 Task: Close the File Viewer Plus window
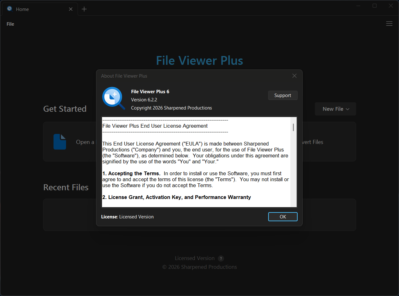tap(391, 6)
